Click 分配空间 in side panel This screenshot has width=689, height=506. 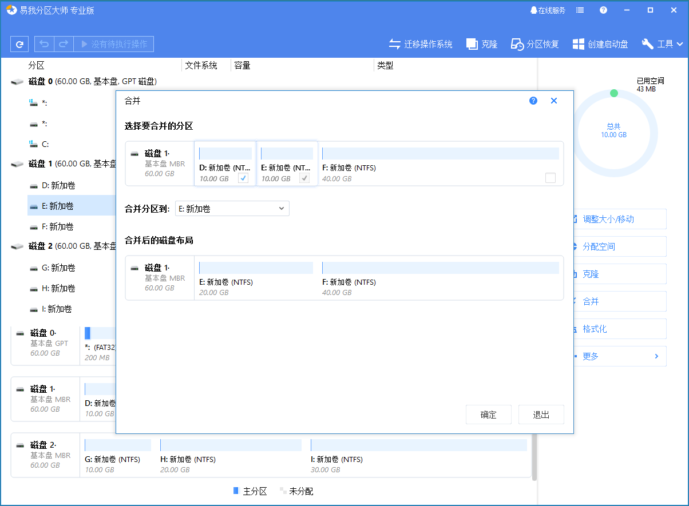620,246
